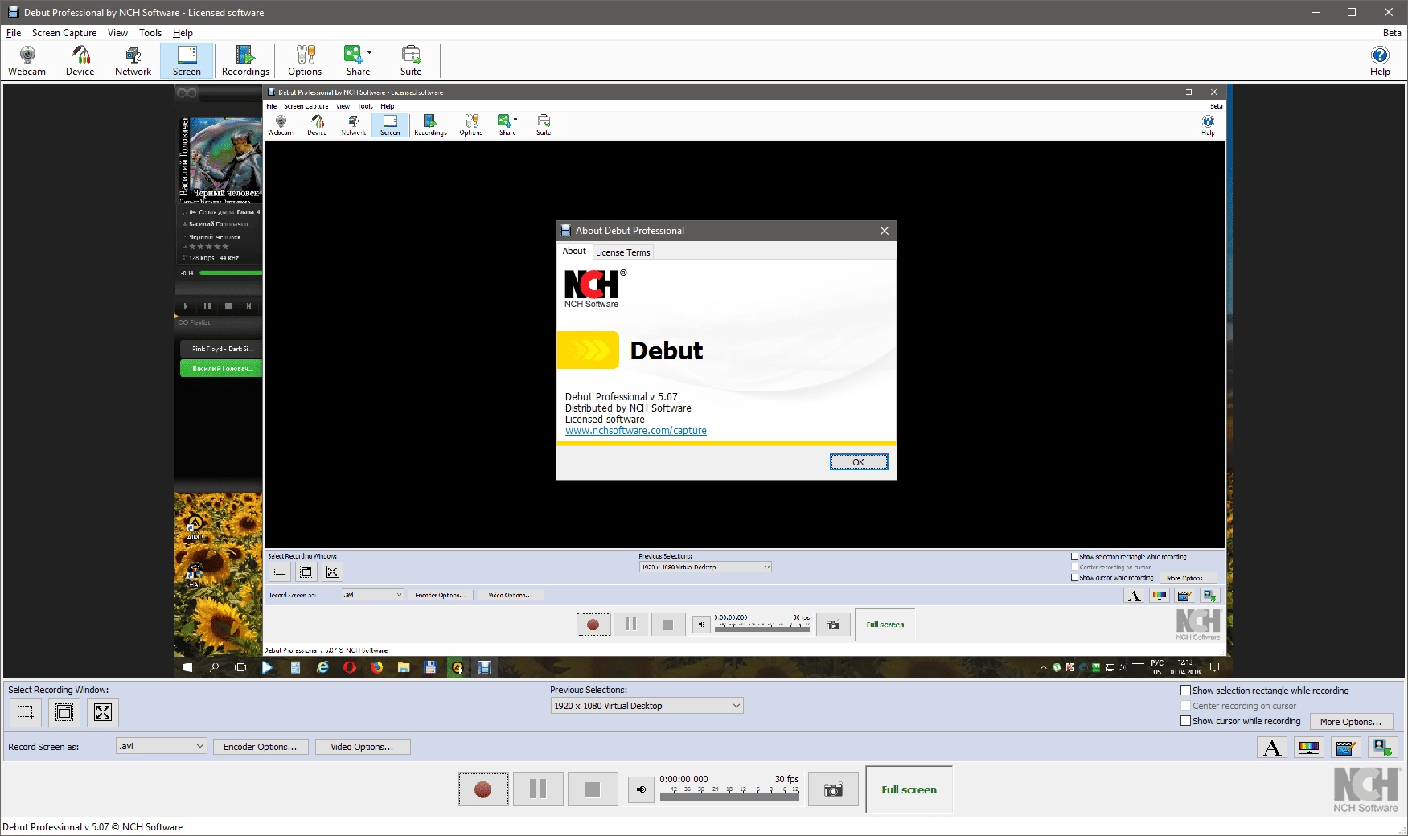Click the taskbar search magnifier in preview
The height and width of the screenshot is (836, 1408).
[x=215, y=667]
